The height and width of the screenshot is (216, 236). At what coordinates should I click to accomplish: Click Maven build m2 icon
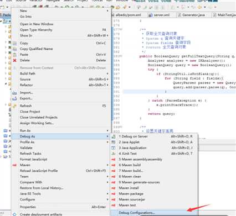[x=114, y=165]
